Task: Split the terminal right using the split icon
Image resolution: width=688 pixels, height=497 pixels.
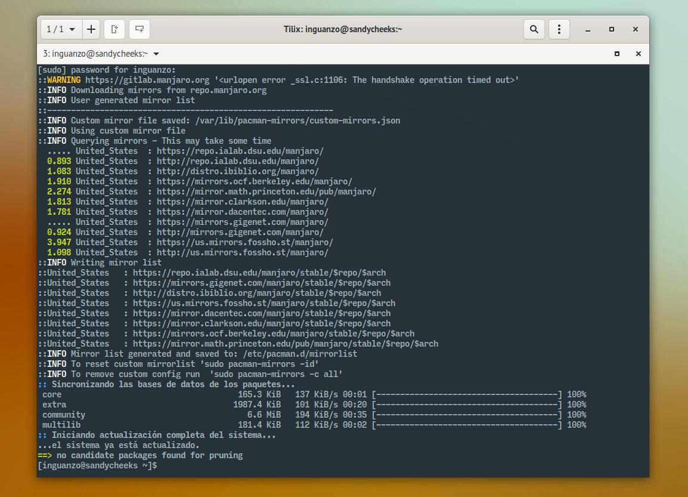Action: click(x=114, y=29)
